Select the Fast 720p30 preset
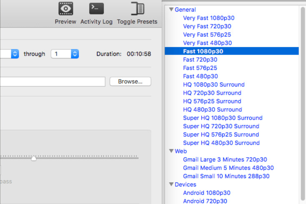 pos(200,60)
